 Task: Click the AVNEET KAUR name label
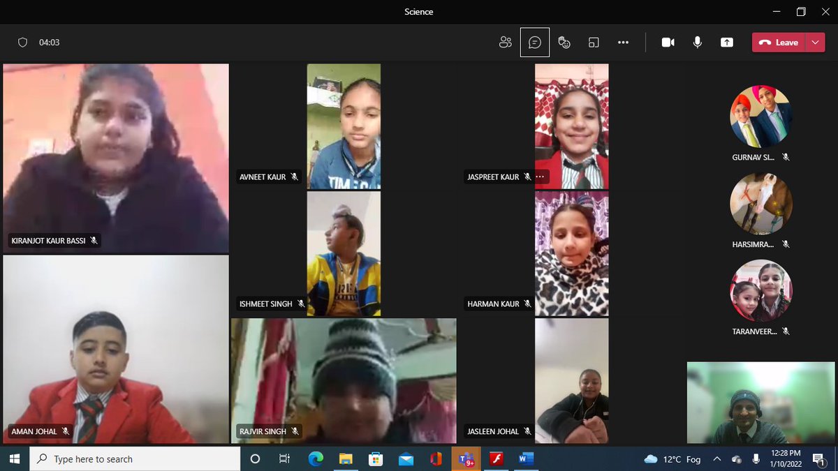click(263, 177)
